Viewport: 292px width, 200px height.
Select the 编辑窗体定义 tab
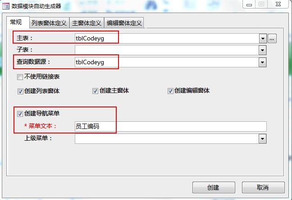tap(124, 23)
